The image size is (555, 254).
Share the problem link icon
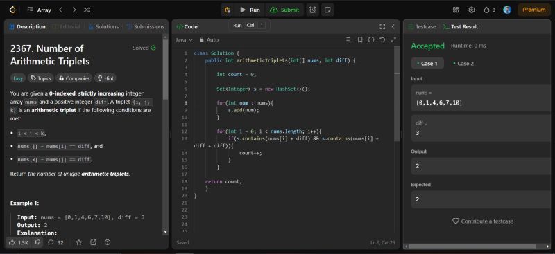[94, 242]
